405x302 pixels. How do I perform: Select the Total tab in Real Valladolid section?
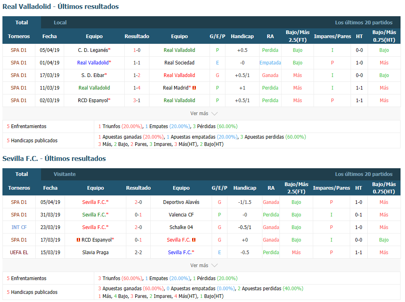(22, 22)
